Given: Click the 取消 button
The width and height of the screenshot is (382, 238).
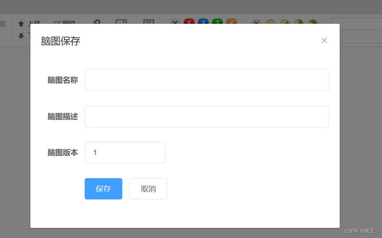Looking at the screenshot, I should pos(148,189).
